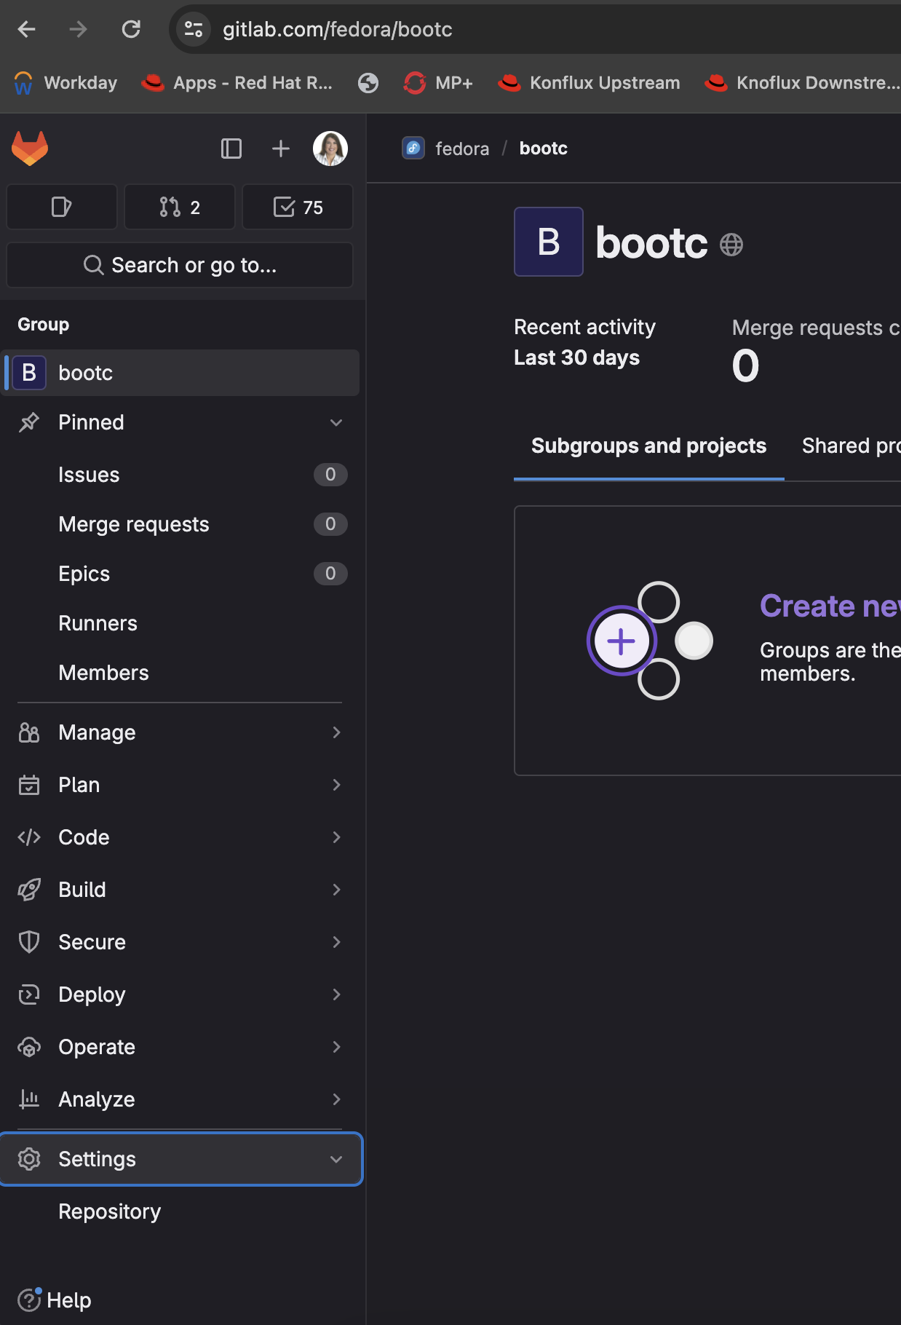Viewport: 901px width, 1325px height.
Task: Open merge requests shortcut showing 2
Action: click(180, 207)
